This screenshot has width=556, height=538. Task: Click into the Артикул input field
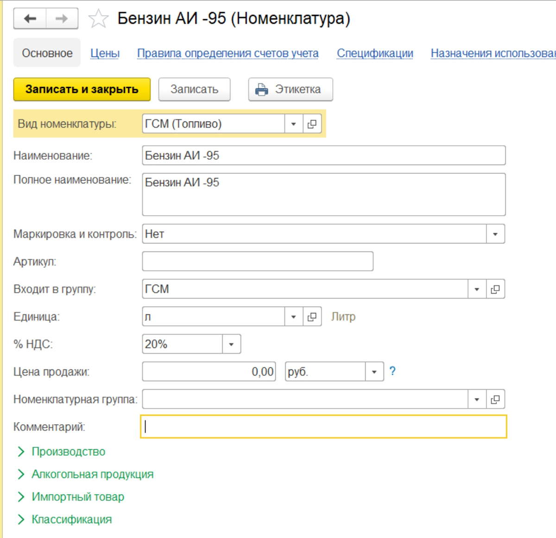click(257, 261)
